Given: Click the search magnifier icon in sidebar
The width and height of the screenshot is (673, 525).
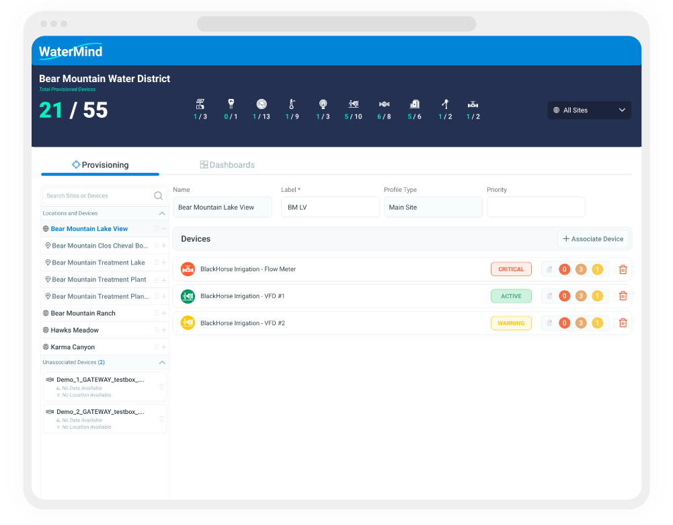Looking at the screenshot, I should pyautogui.click(x=158, y=196).
